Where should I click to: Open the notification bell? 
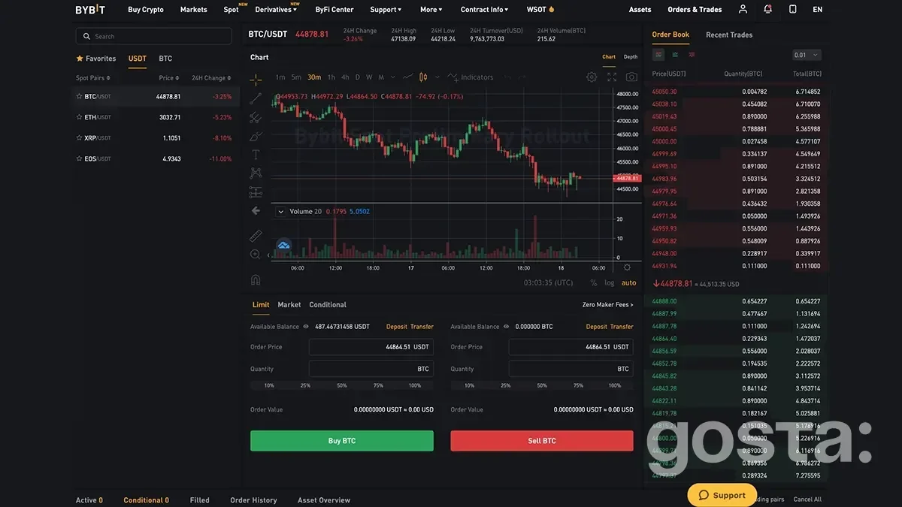pos(767,9)
